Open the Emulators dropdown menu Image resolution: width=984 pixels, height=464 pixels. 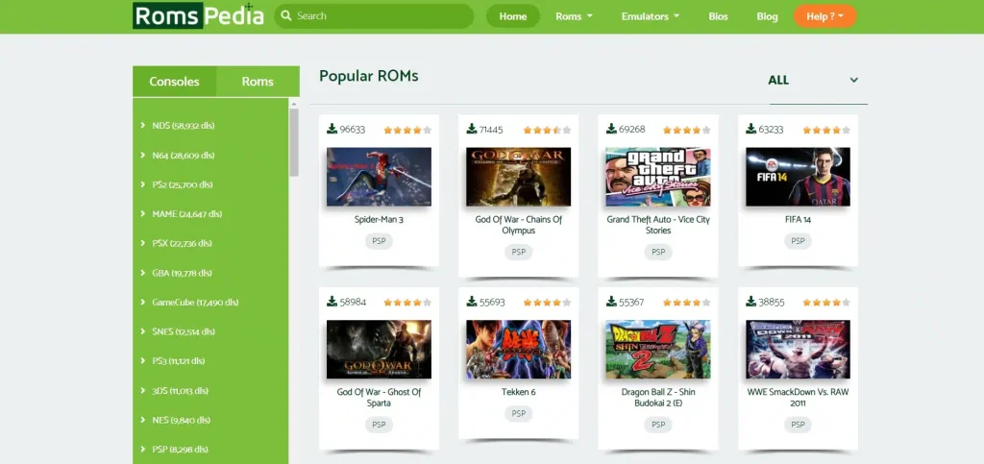pyautogui.click(x=651, y=16)
